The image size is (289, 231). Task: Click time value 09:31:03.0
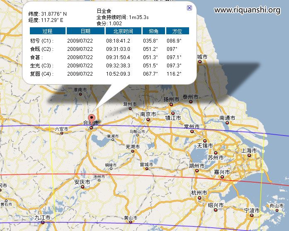(x=118, y=49)
